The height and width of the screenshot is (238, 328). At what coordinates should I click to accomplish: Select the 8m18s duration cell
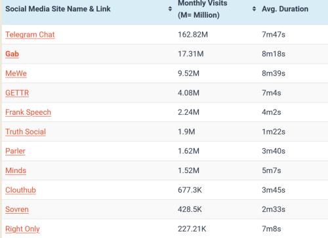click(274, 54)
